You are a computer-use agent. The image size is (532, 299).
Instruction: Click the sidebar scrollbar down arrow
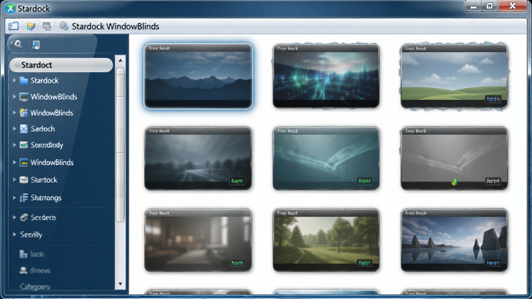click(x=121, y=284)
